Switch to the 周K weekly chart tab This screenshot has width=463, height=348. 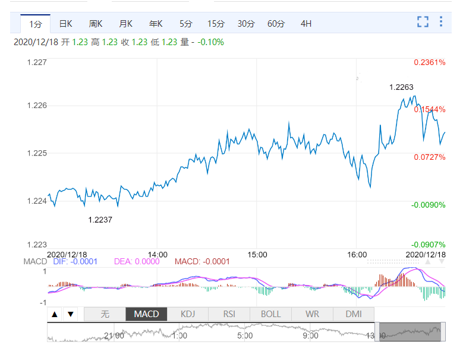click(96, 24)
